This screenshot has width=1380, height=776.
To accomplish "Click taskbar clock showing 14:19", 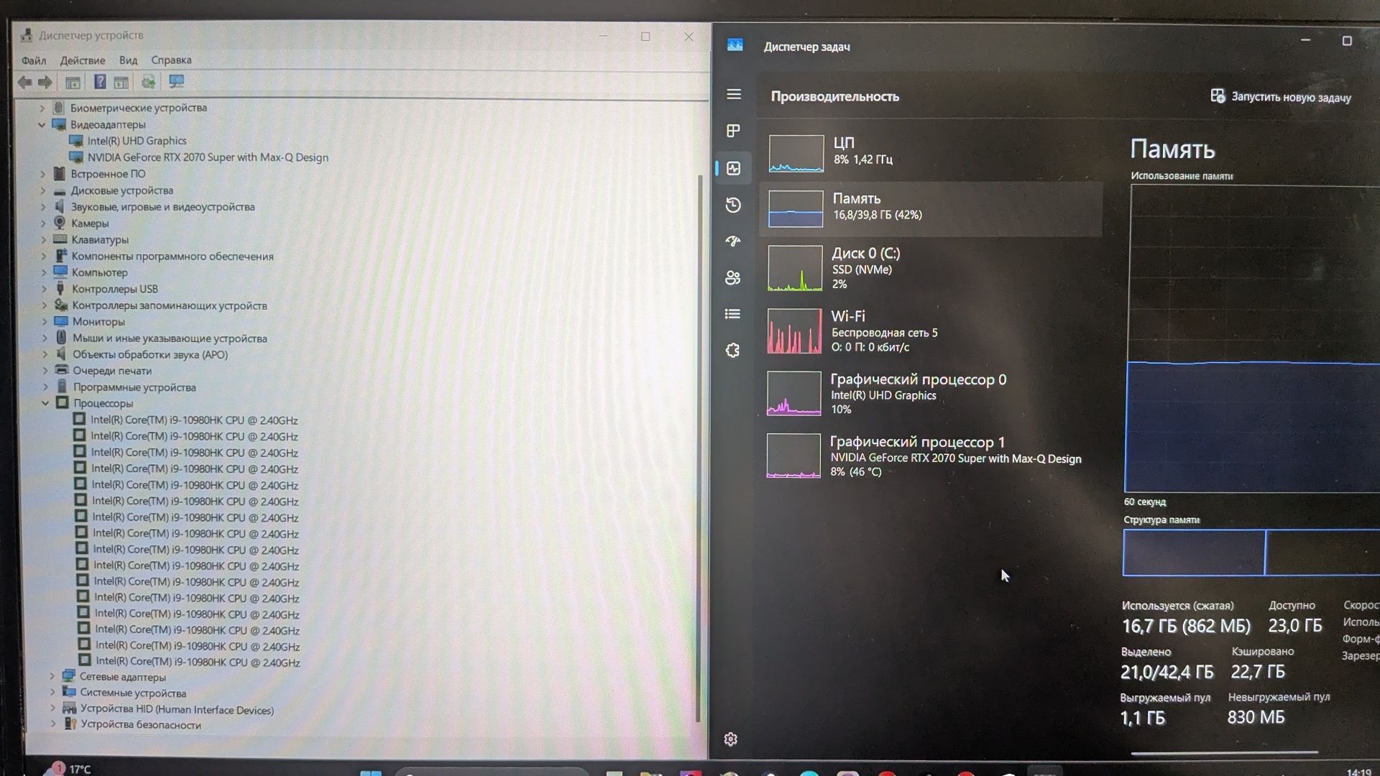I will point(1358,772).
